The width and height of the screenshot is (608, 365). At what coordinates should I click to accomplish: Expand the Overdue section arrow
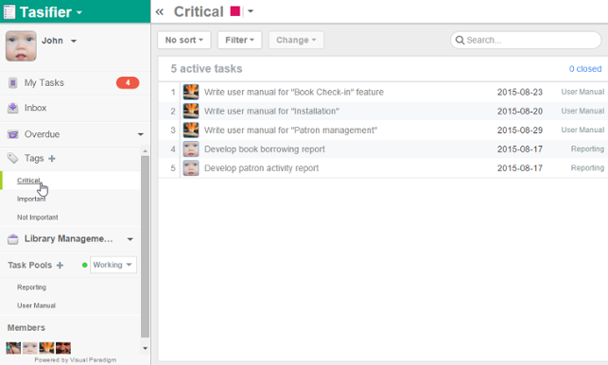coord(140,134)
